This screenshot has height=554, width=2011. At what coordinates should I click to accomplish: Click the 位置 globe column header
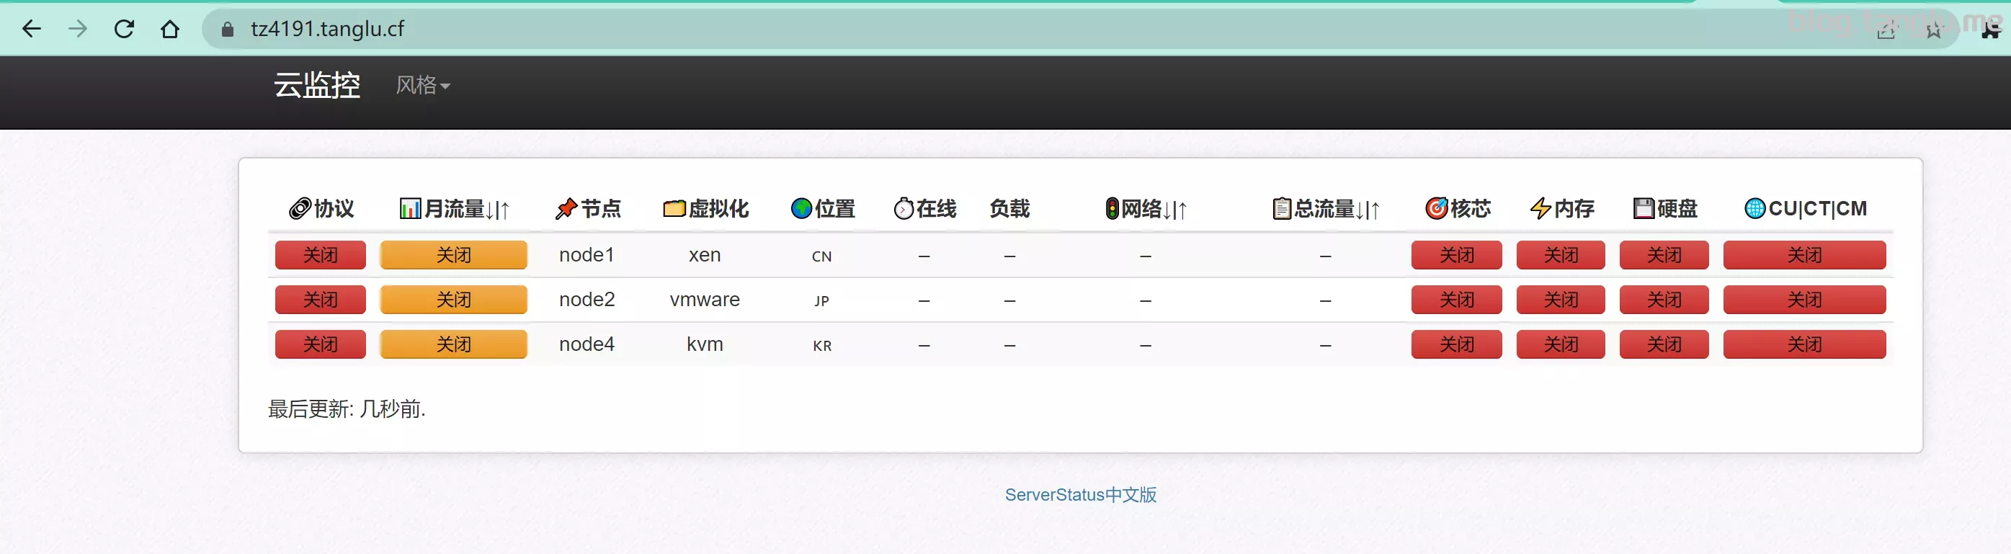pos(822,208)
